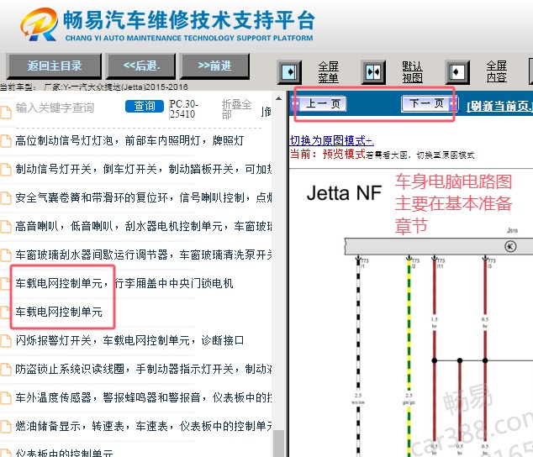
Task: Open tree item 车窗玻璃刮水器间歇运行调节器
Action: 143,255
